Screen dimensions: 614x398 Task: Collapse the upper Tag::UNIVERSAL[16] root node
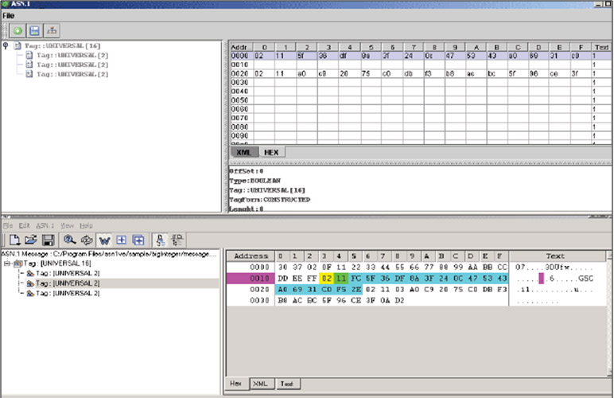[x=7, y=45]
